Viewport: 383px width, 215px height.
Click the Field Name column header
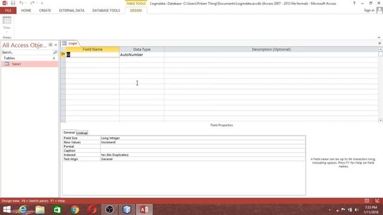[x=92, y=49]
